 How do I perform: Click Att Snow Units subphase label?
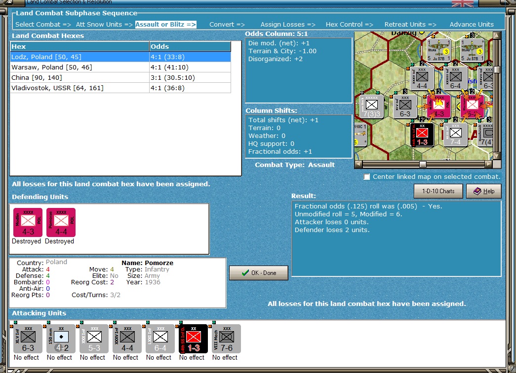(104, 24)
